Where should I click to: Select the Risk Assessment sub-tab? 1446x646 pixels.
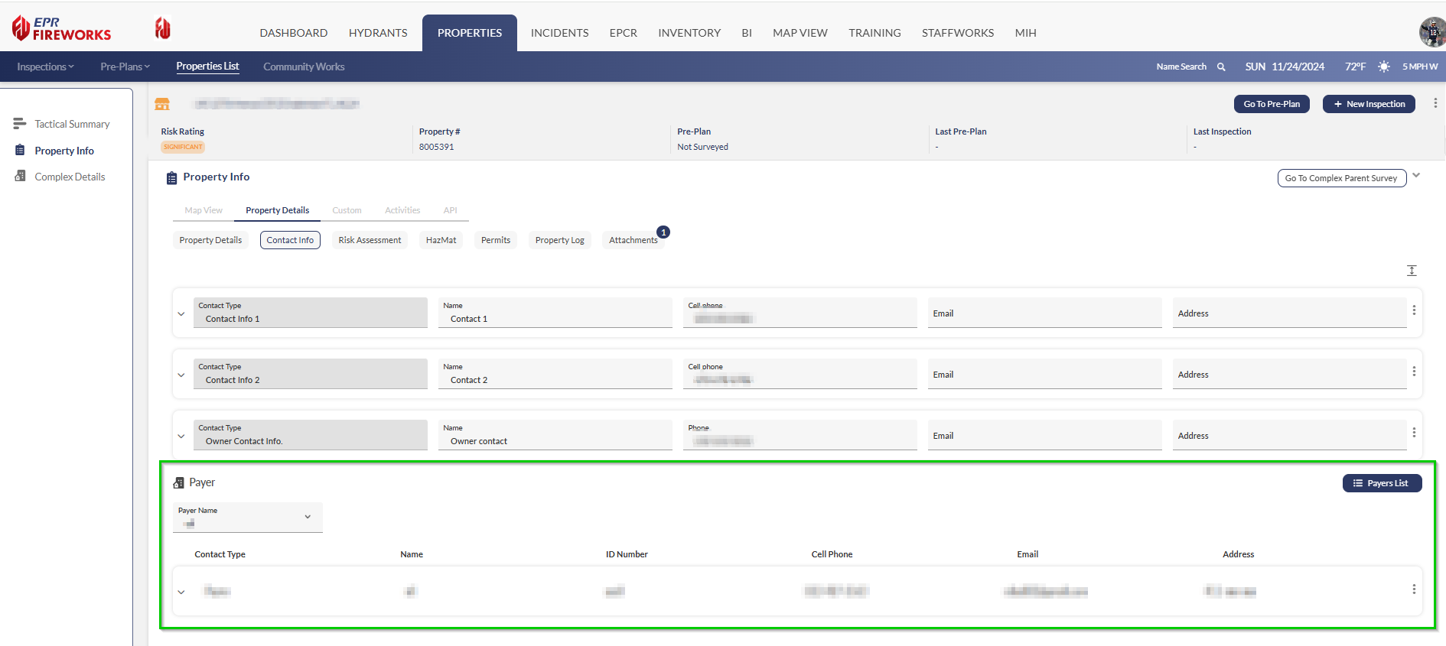[370, 240]
